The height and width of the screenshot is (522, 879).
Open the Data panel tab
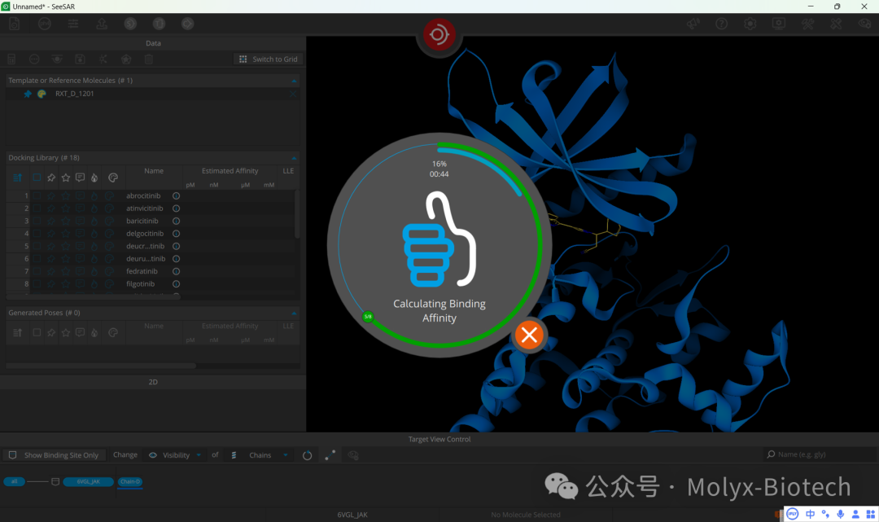[x=153, y=43]
